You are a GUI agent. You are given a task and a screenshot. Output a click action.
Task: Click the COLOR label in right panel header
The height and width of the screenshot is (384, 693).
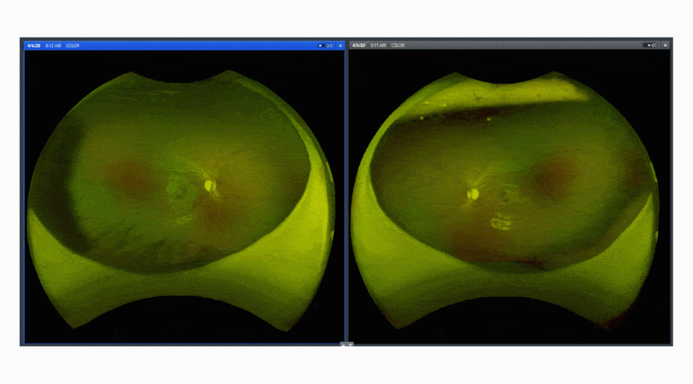pyautogui.click(x=398, y=46)
